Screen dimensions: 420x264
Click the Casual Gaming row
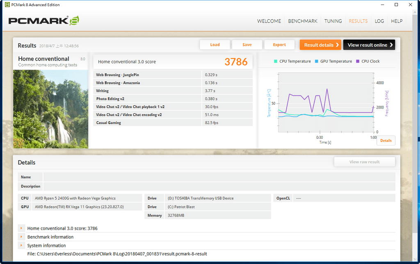[x=173, y=123]
